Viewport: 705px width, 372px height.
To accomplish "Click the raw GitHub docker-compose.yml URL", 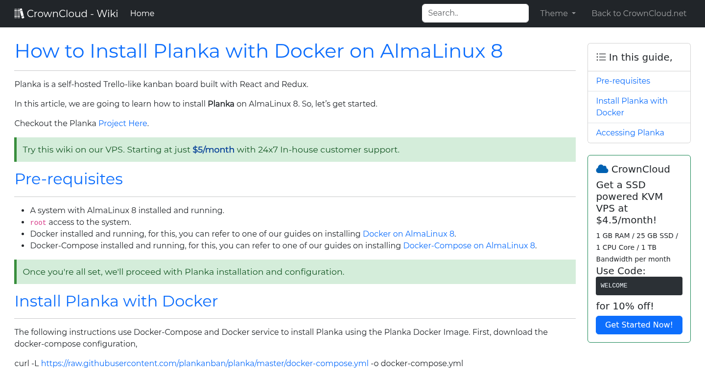I will click(x=205, y=363).
